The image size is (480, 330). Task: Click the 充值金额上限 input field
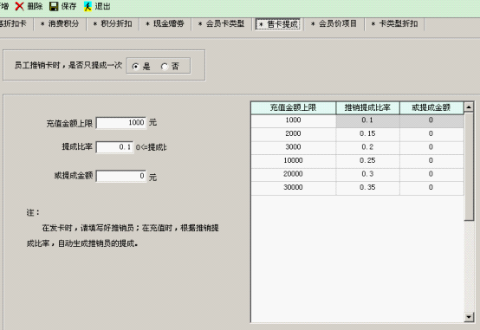coord(121,123)
